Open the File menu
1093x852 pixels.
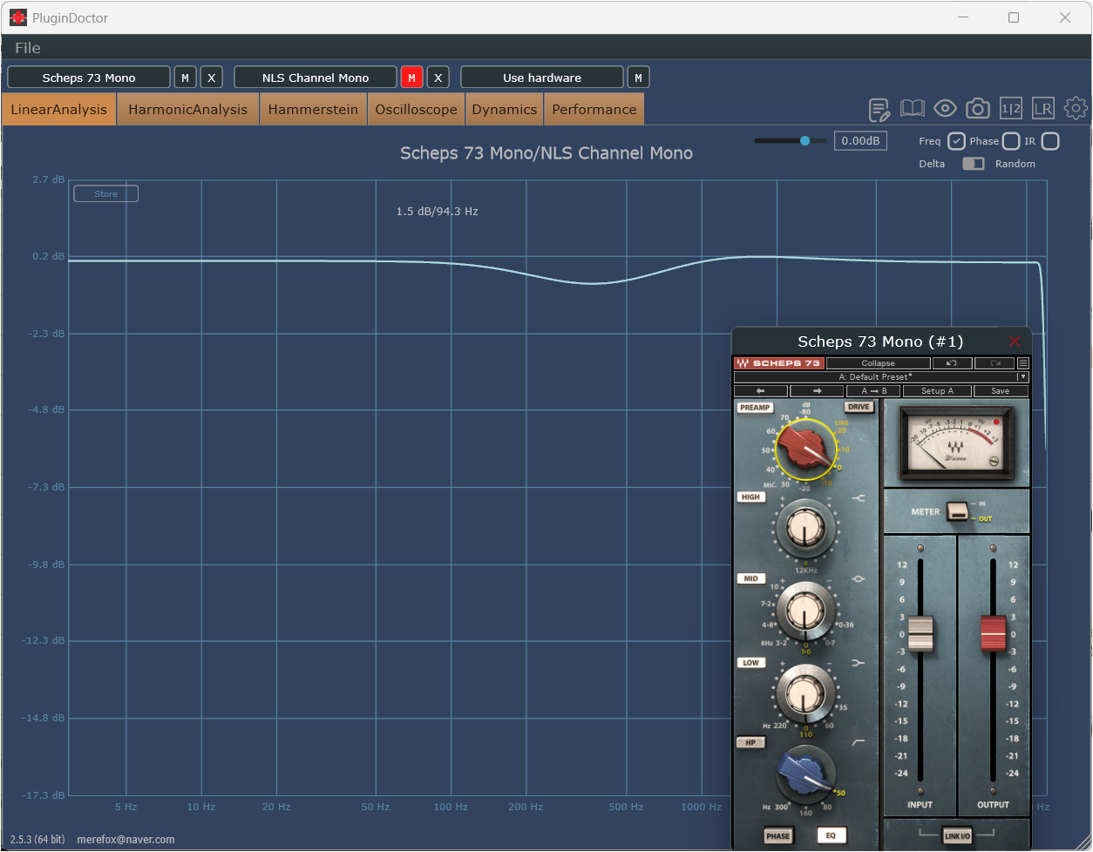tap(28, 48)
